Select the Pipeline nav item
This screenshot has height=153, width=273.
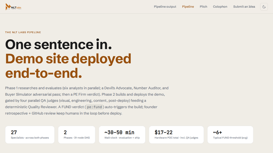(x=188, y=7)
